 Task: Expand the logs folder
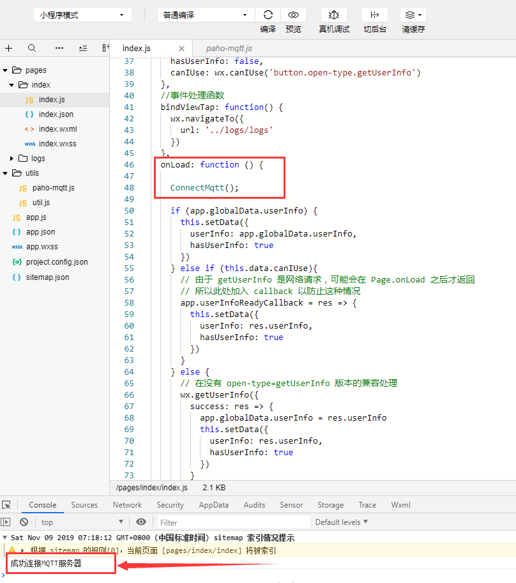tap(11, 159)
